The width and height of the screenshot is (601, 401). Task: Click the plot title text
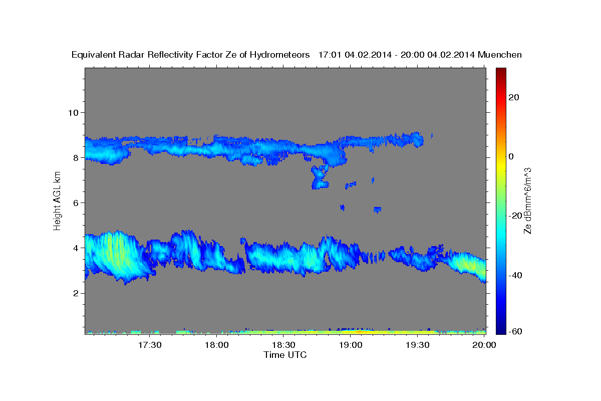[297, 55]
